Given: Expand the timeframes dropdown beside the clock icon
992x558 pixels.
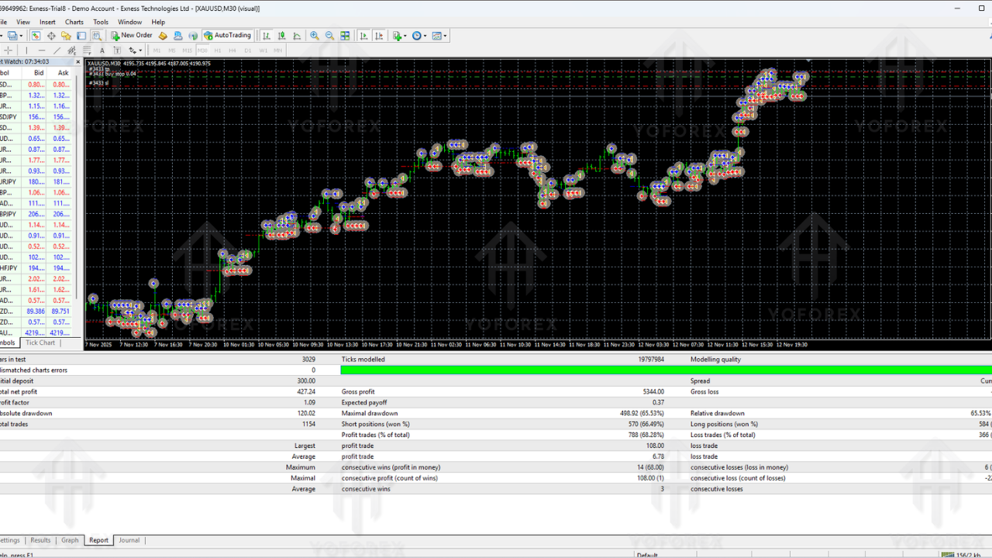Looking at the screenshot, I should tap(423, 36).
